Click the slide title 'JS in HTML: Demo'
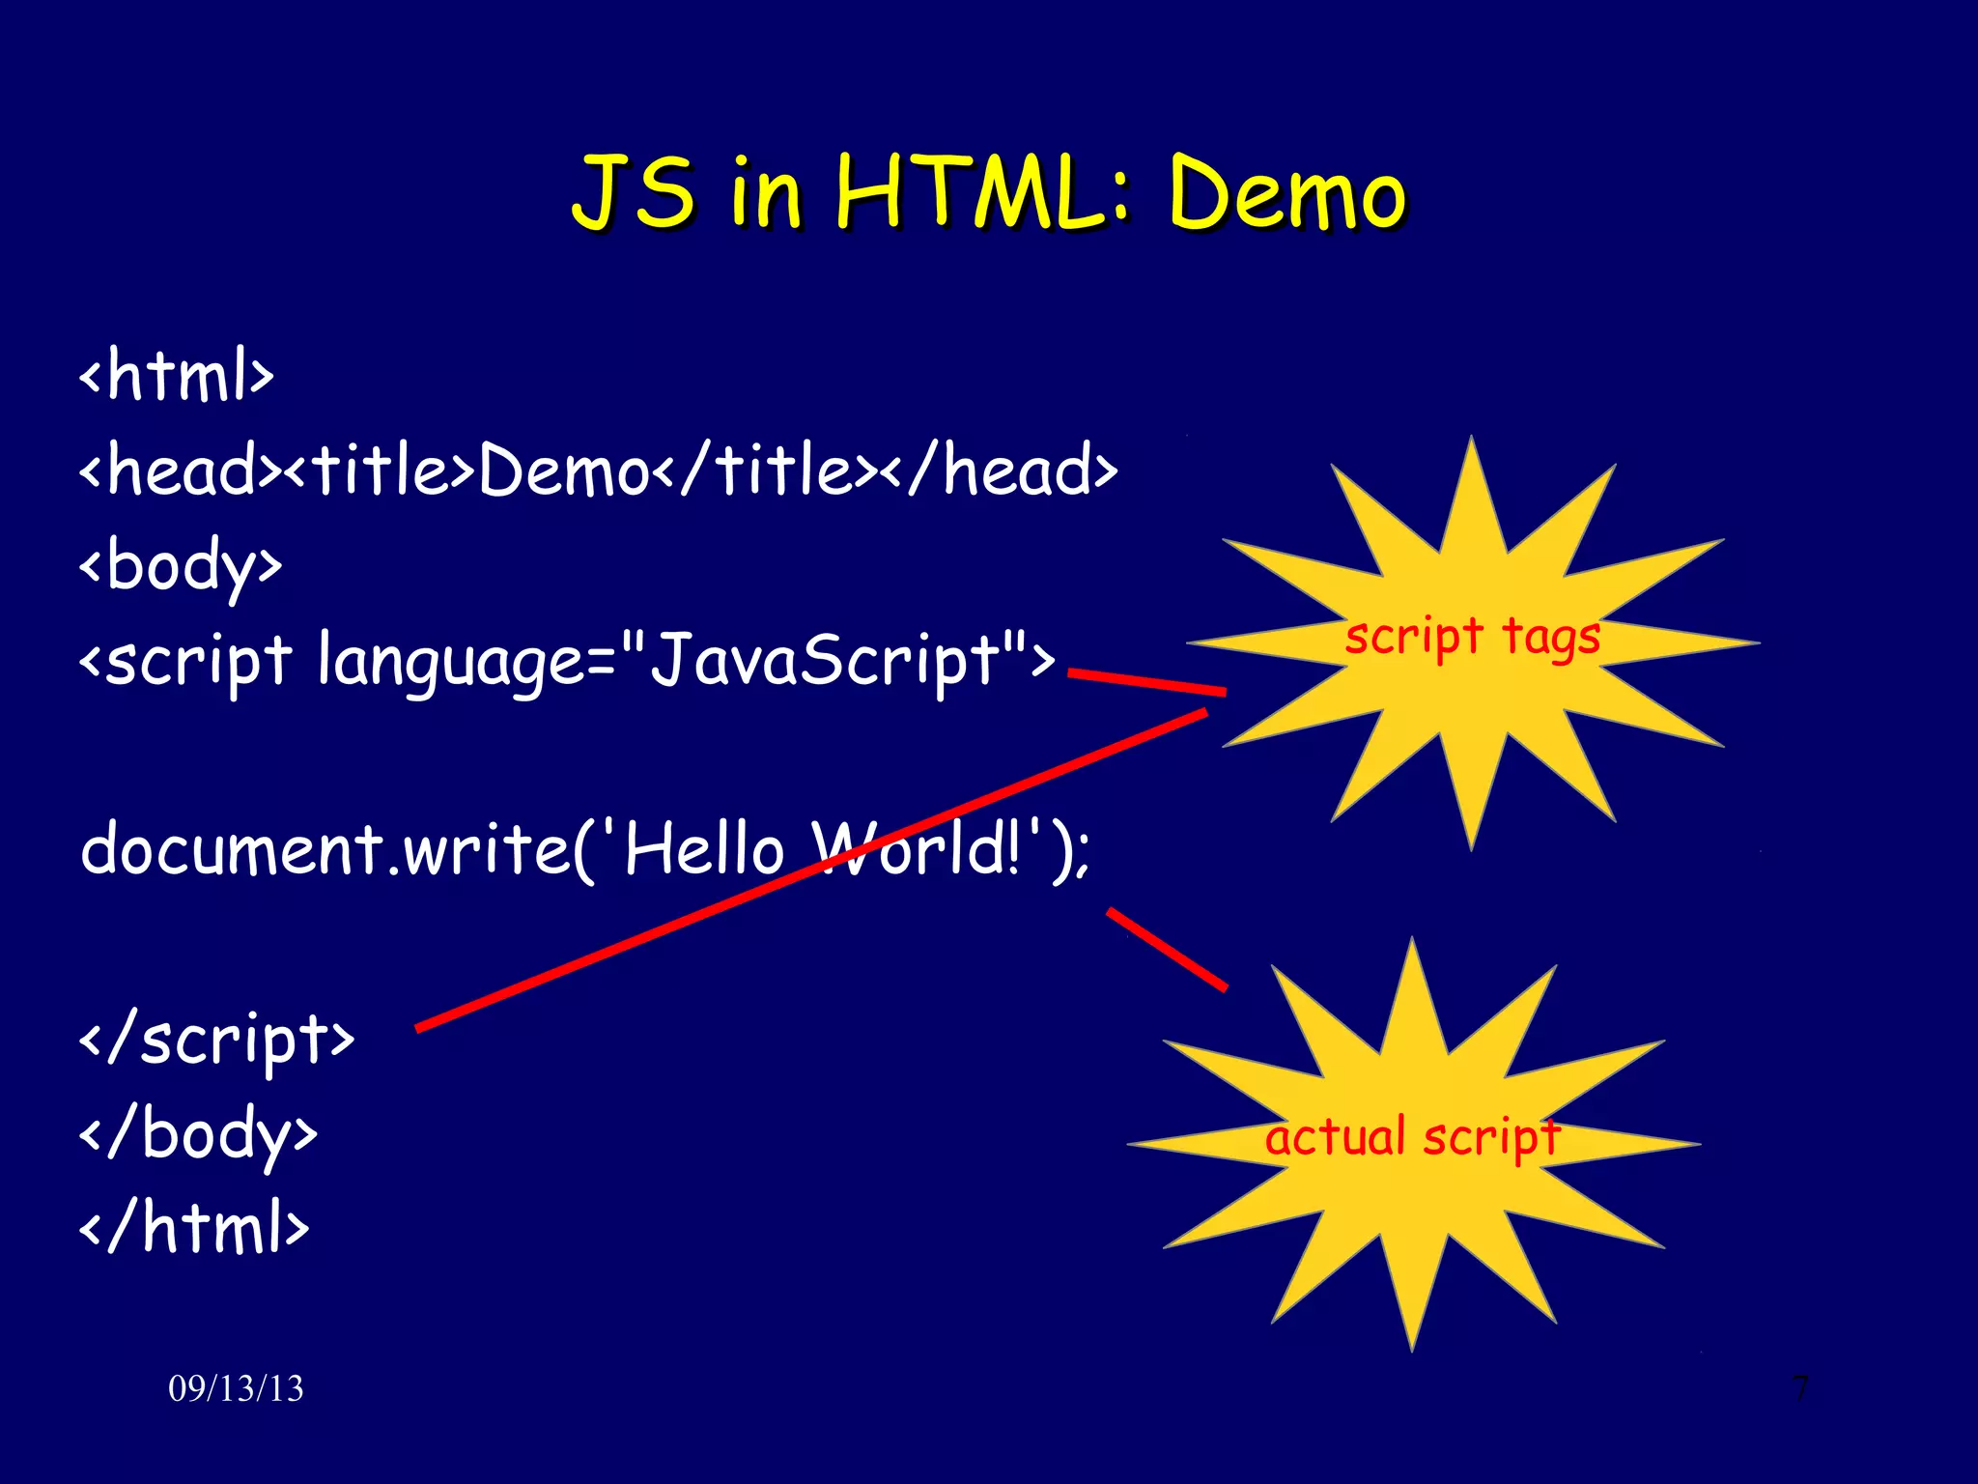The image size is (1978, 1484). 989,191
